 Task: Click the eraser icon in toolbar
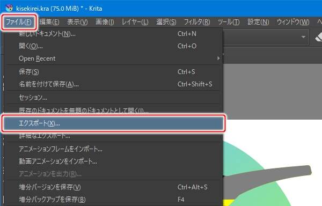click(318, 38)
